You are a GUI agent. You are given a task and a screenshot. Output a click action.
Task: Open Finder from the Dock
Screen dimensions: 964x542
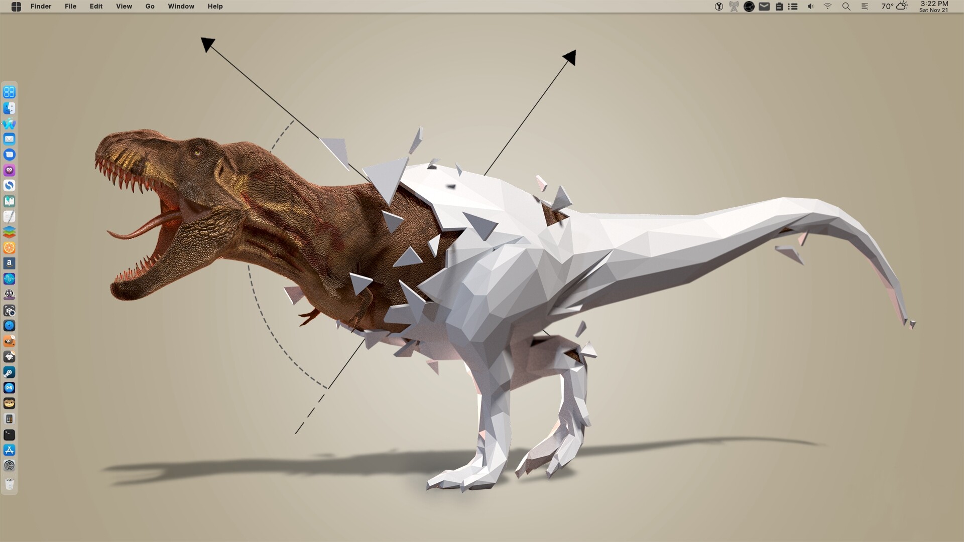[9, 108]
